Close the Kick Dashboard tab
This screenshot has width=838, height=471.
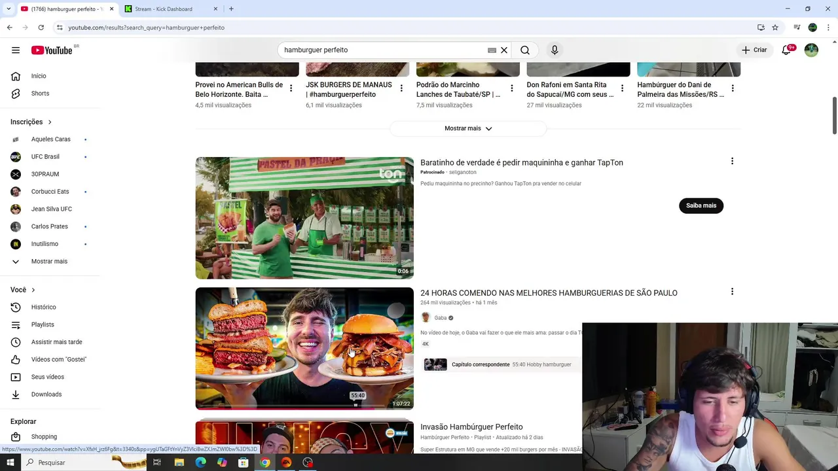[215, 9]
